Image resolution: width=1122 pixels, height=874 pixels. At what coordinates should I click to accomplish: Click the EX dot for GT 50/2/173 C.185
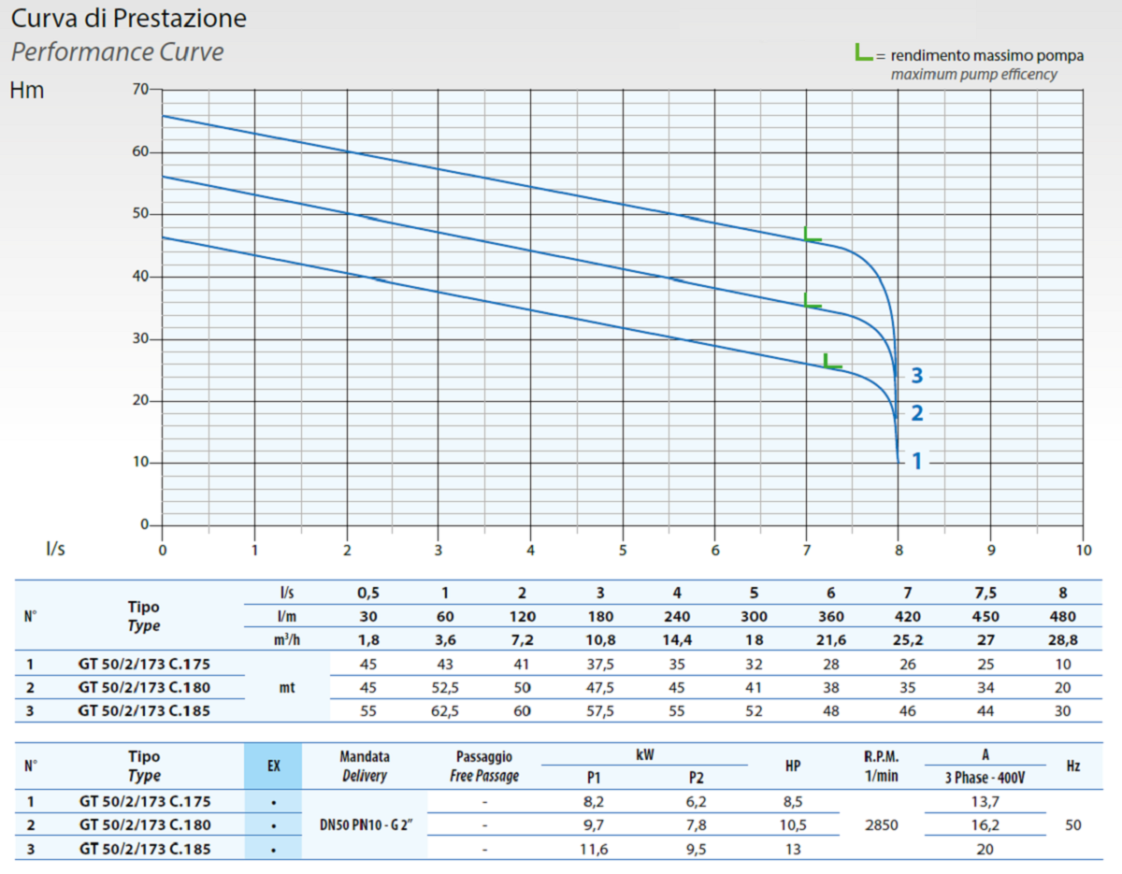[x=273, y=849]
